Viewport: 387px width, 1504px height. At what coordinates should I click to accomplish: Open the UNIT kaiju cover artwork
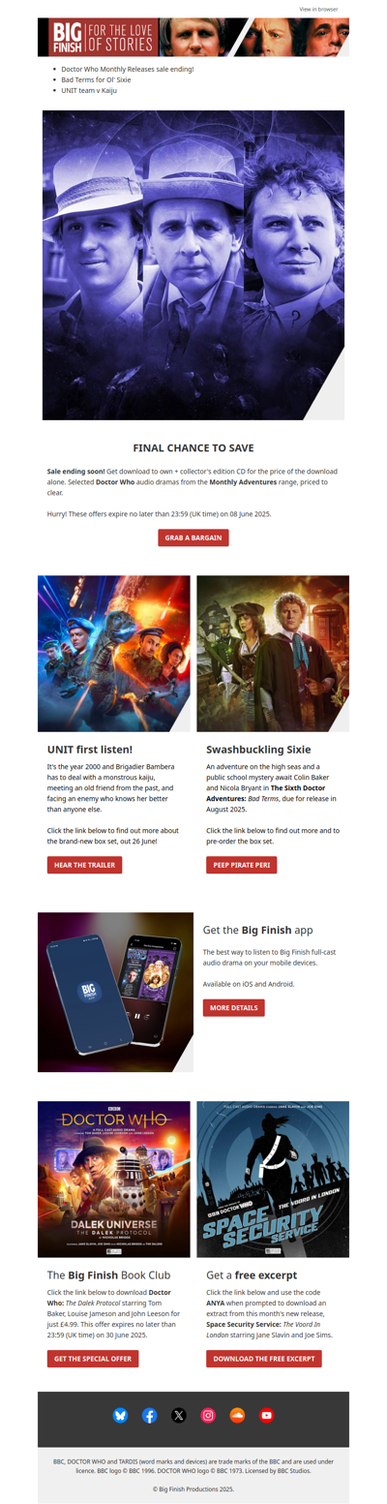tap(114, 654)
